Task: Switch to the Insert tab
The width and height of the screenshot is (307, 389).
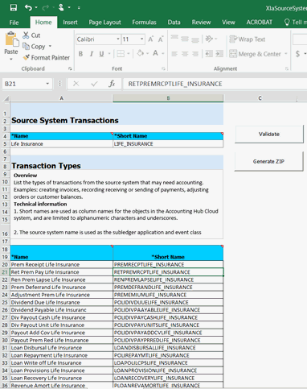Action: (x=70, y=23)
